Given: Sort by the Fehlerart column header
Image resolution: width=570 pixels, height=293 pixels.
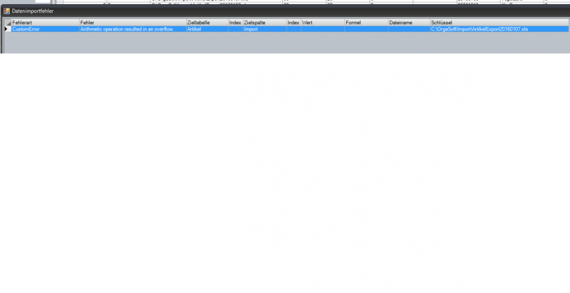Looking at the screenshot, I should click(x=45, y=23).
